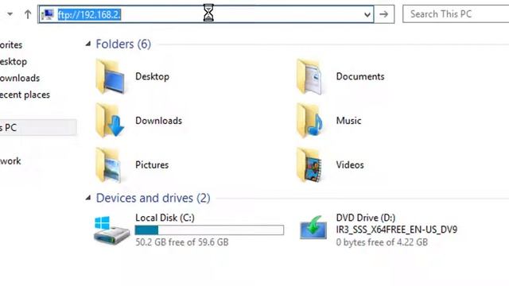Click the computer icon in address bar

pyautogui.click(x=48, y=14)
